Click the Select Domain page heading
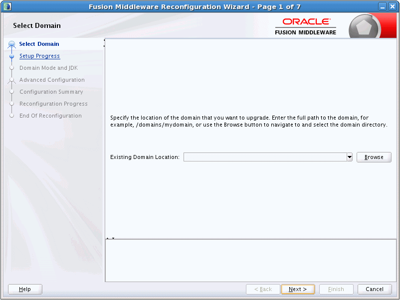Screen dimensions: 400x300 (37, 25)
